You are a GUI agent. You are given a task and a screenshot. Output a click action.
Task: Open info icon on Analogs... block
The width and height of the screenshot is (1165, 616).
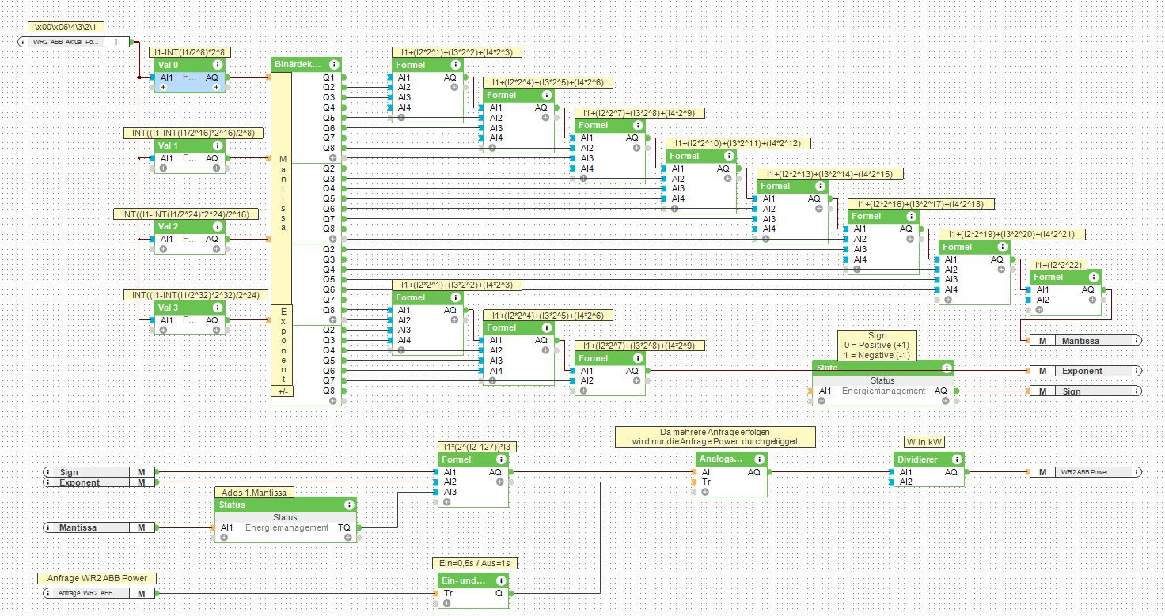pyautogui.click(x=759, y=459)
